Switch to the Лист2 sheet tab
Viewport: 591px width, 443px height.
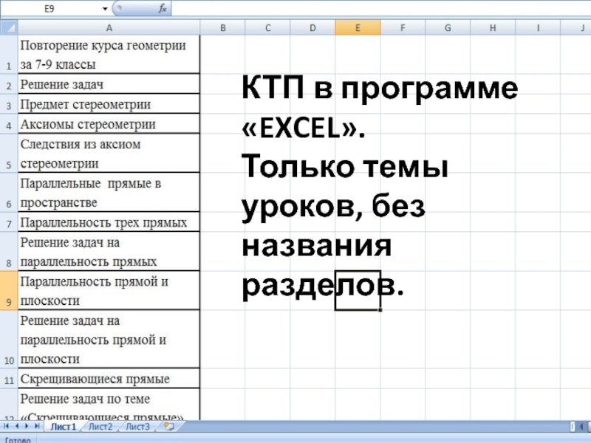(x=100, y=427)
